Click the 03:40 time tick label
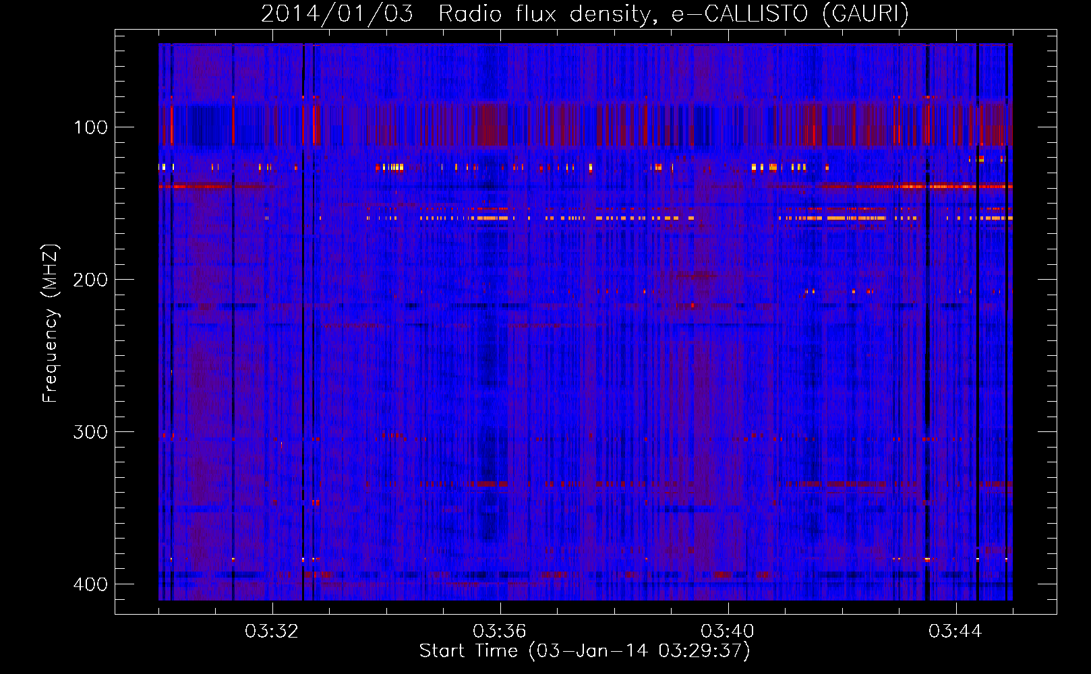This screenshot has width=1091, height=674. click(x=728, y=632)
